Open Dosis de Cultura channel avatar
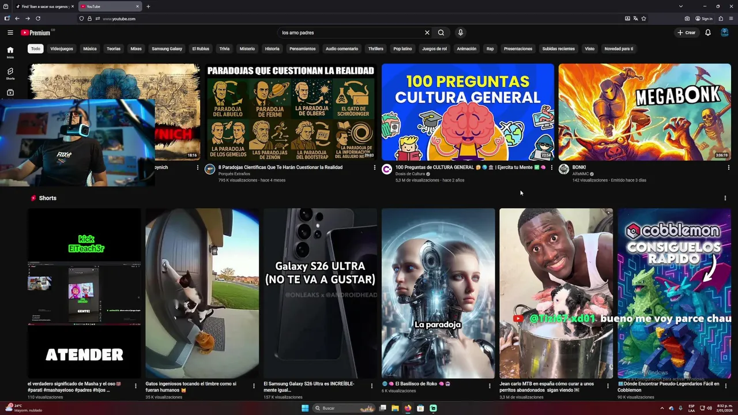Image resolution: width=738 pixels, height=415 pixels. click(x=387, y=169)
